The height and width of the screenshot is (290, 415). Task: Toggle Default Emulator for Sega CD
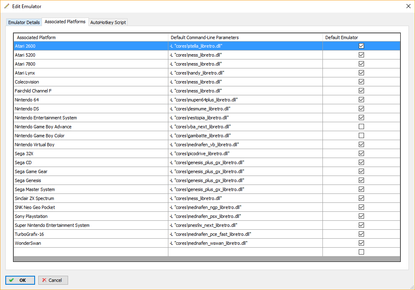coord(361,163)
